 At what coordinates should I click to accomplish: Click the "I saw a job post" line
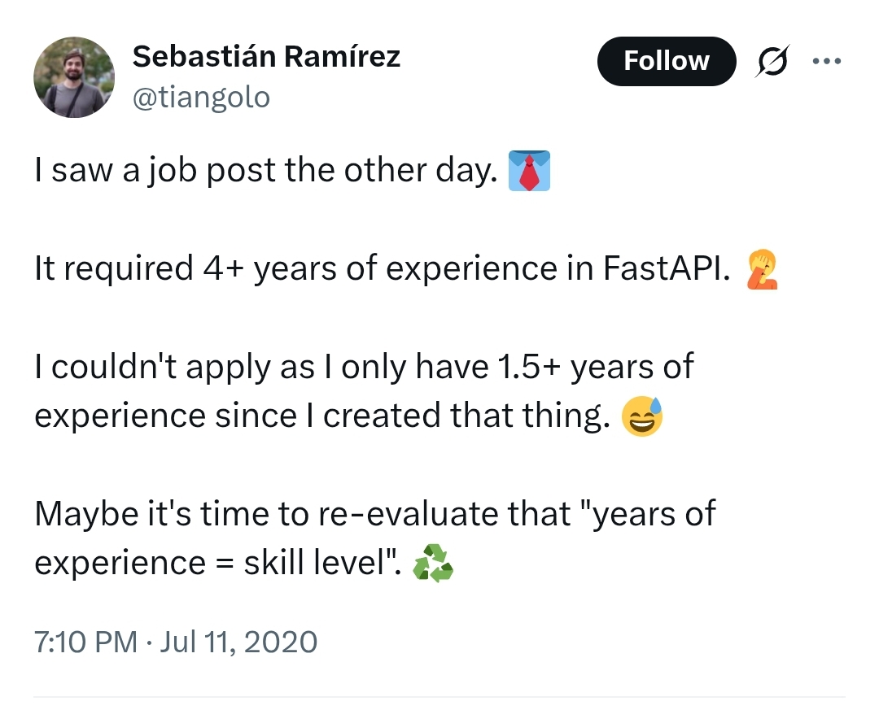point(265,171)
